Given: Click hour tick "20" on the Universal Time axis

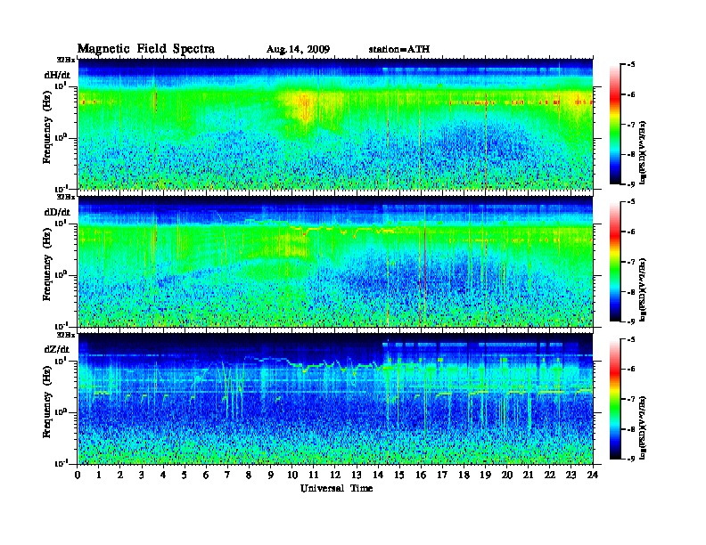Looking at the screenshot, I should click(507, 475).
